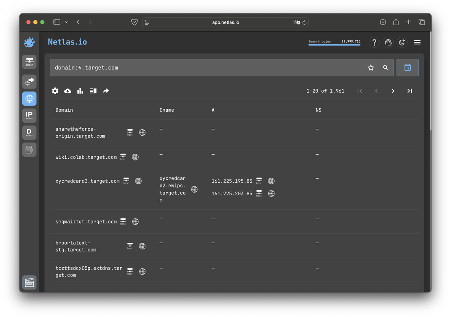The image size is (451, 318).
Task: Open the Domain whois tool
Action: pyautogui.click(x=29, y=132)
